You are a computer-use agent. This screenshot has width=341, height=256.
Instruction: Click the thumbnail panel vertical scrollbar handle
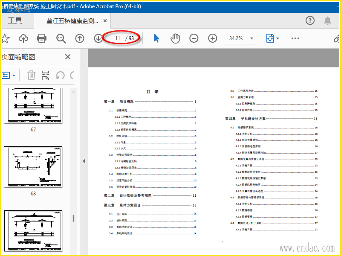[74, 218]
